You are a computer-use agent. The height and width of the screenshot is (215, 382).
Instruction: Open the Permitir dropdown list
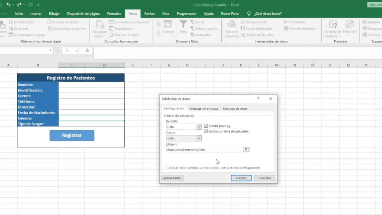[199, 127]
